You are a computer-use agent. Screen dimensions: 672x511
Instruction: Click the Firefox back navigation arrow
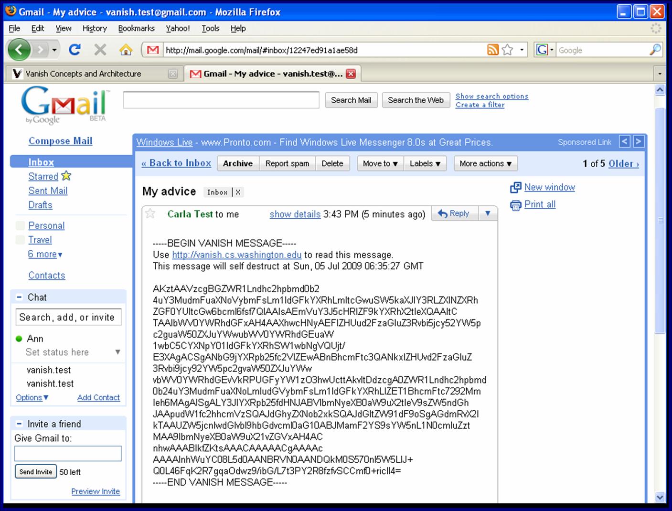point(19,50)
